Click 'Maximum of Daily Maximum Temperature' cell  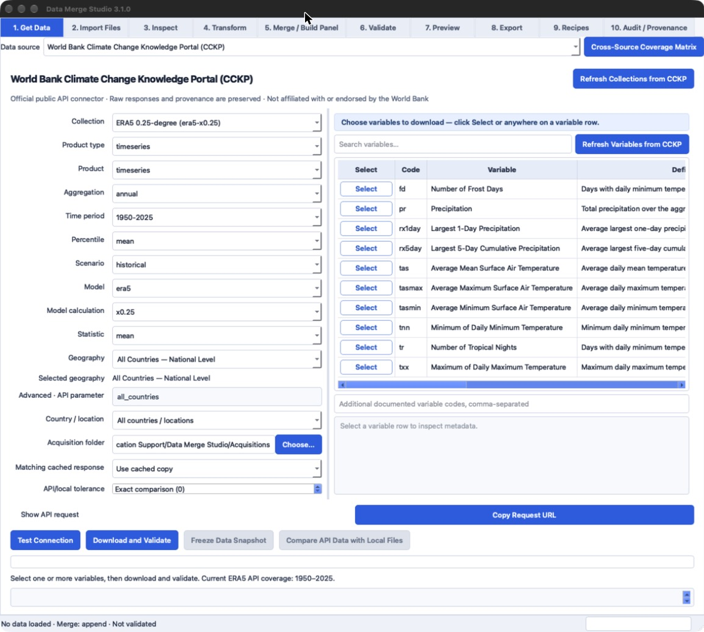(501, 367)
